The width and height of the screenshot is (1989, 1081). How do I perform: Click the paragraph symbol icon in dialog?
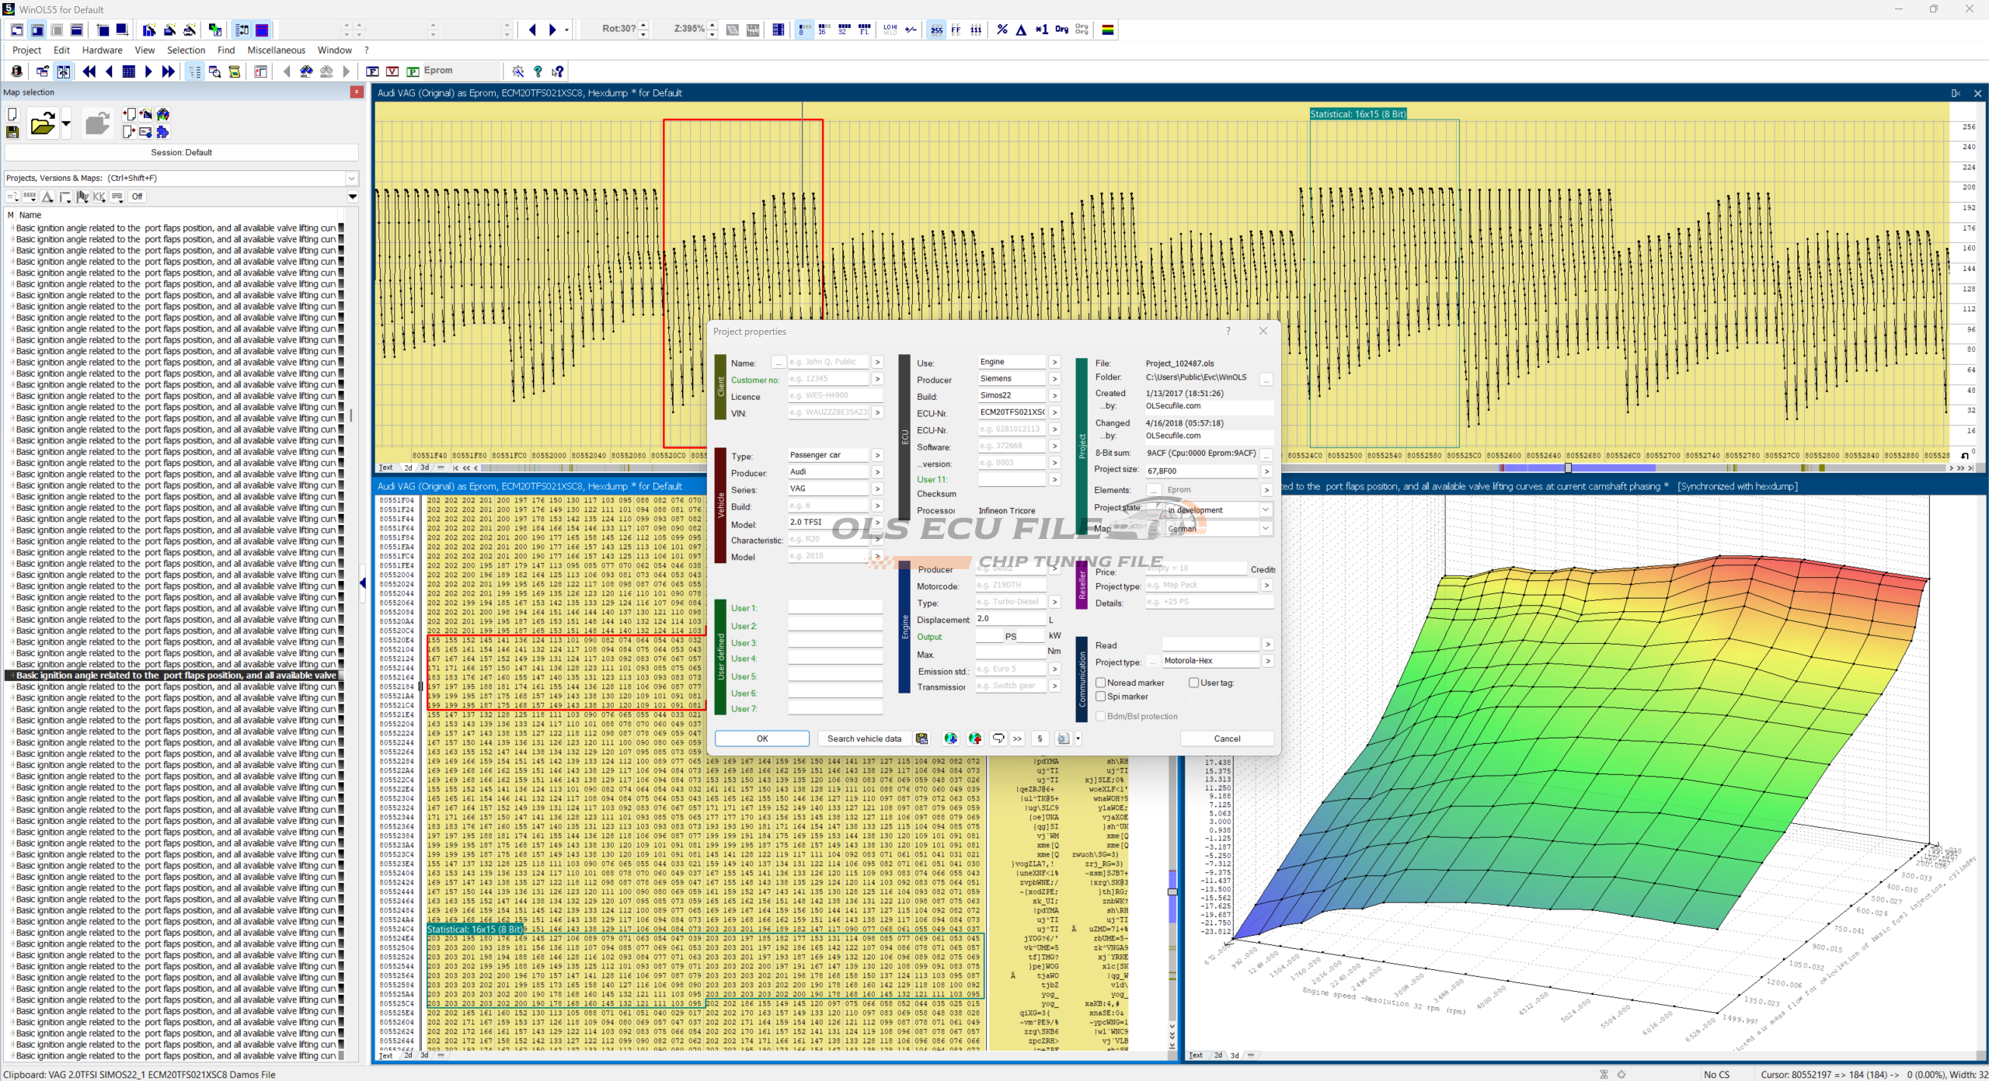[1040, 739]
